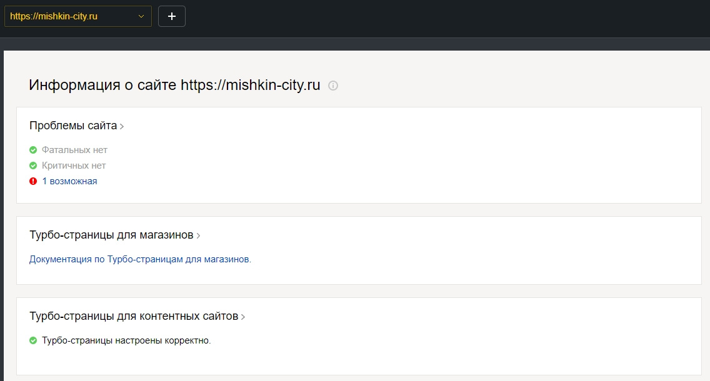This screenshot has width=710, height=381.
Task: Click the site selector's chevron arrow
Action: [x=141, y=16]
